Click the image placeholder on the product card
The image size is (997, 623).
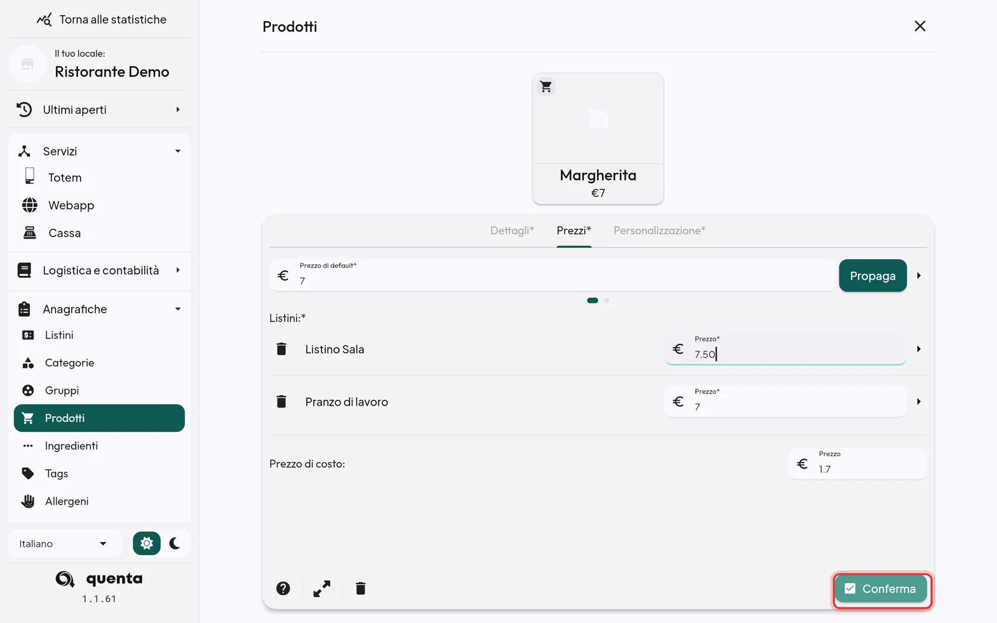[598, 118]
